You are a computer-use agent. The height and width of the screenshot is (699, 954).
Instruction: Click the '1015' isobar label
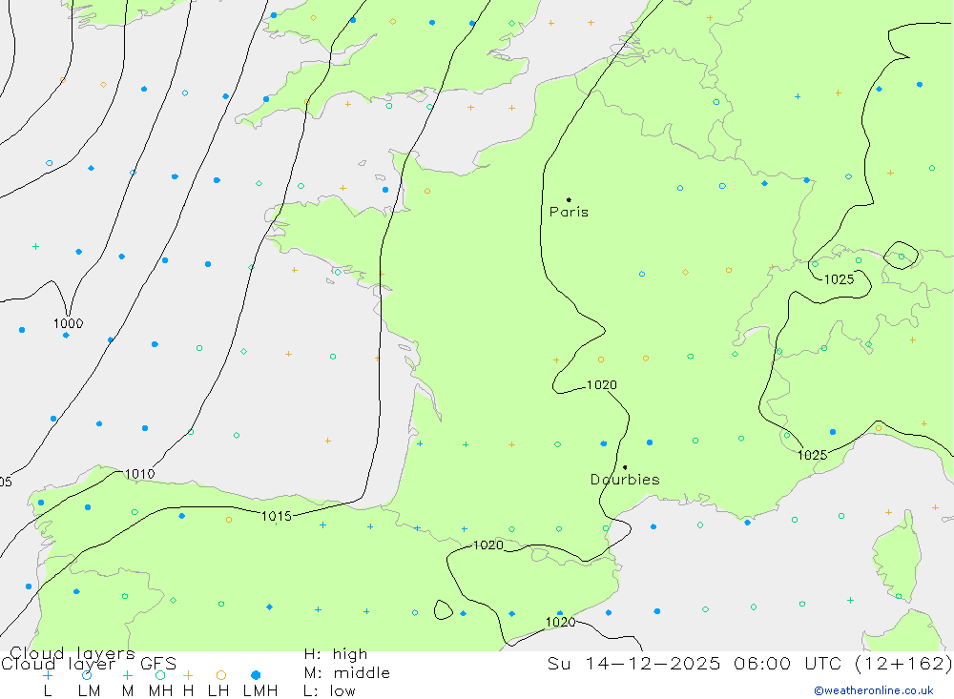point(277,517)
